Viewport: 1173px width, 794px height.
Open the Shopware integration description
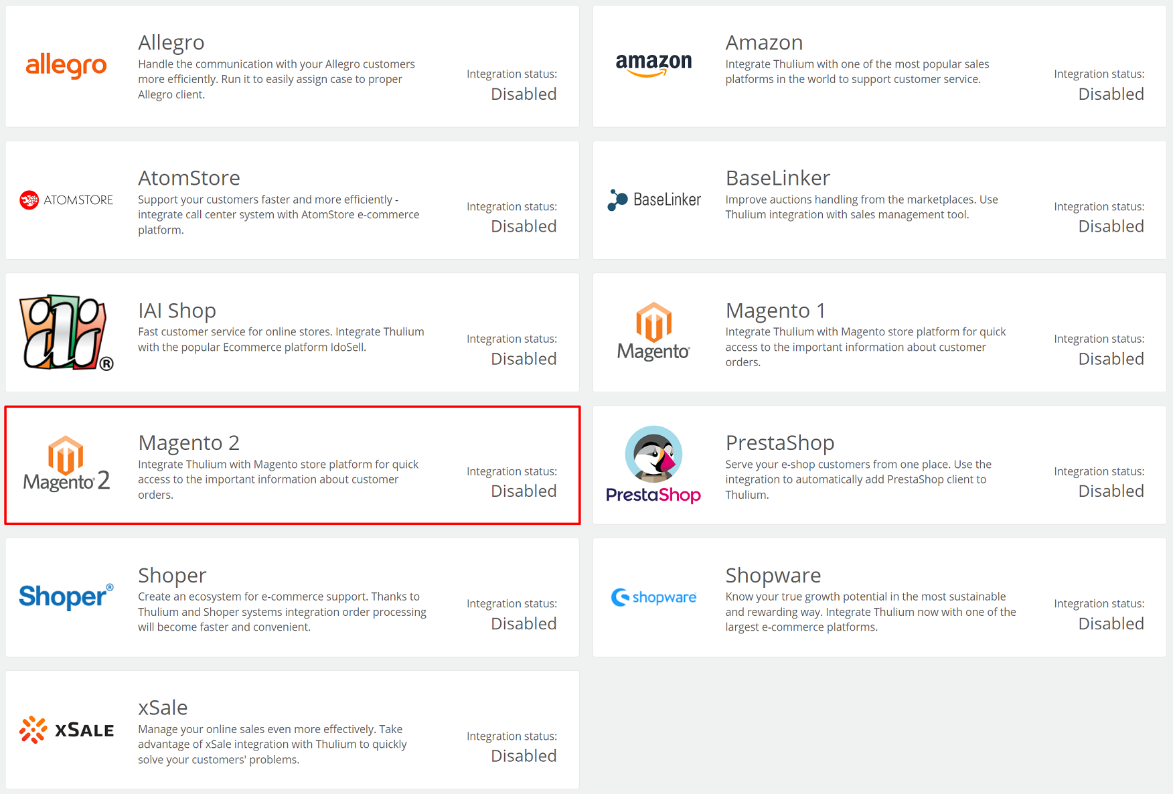[870, 612]
